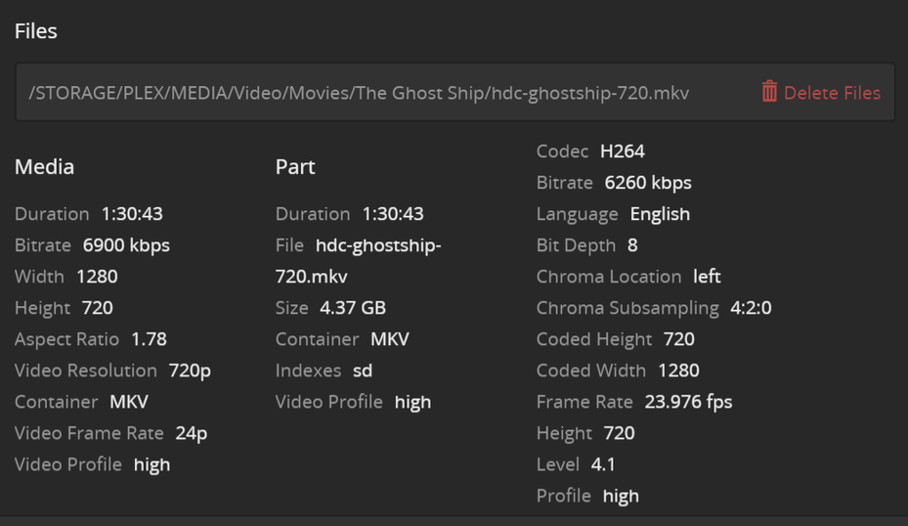Select the Video Resolution value 720p
The width and height of the screenshot is (908, 526).
click(190, 371)
